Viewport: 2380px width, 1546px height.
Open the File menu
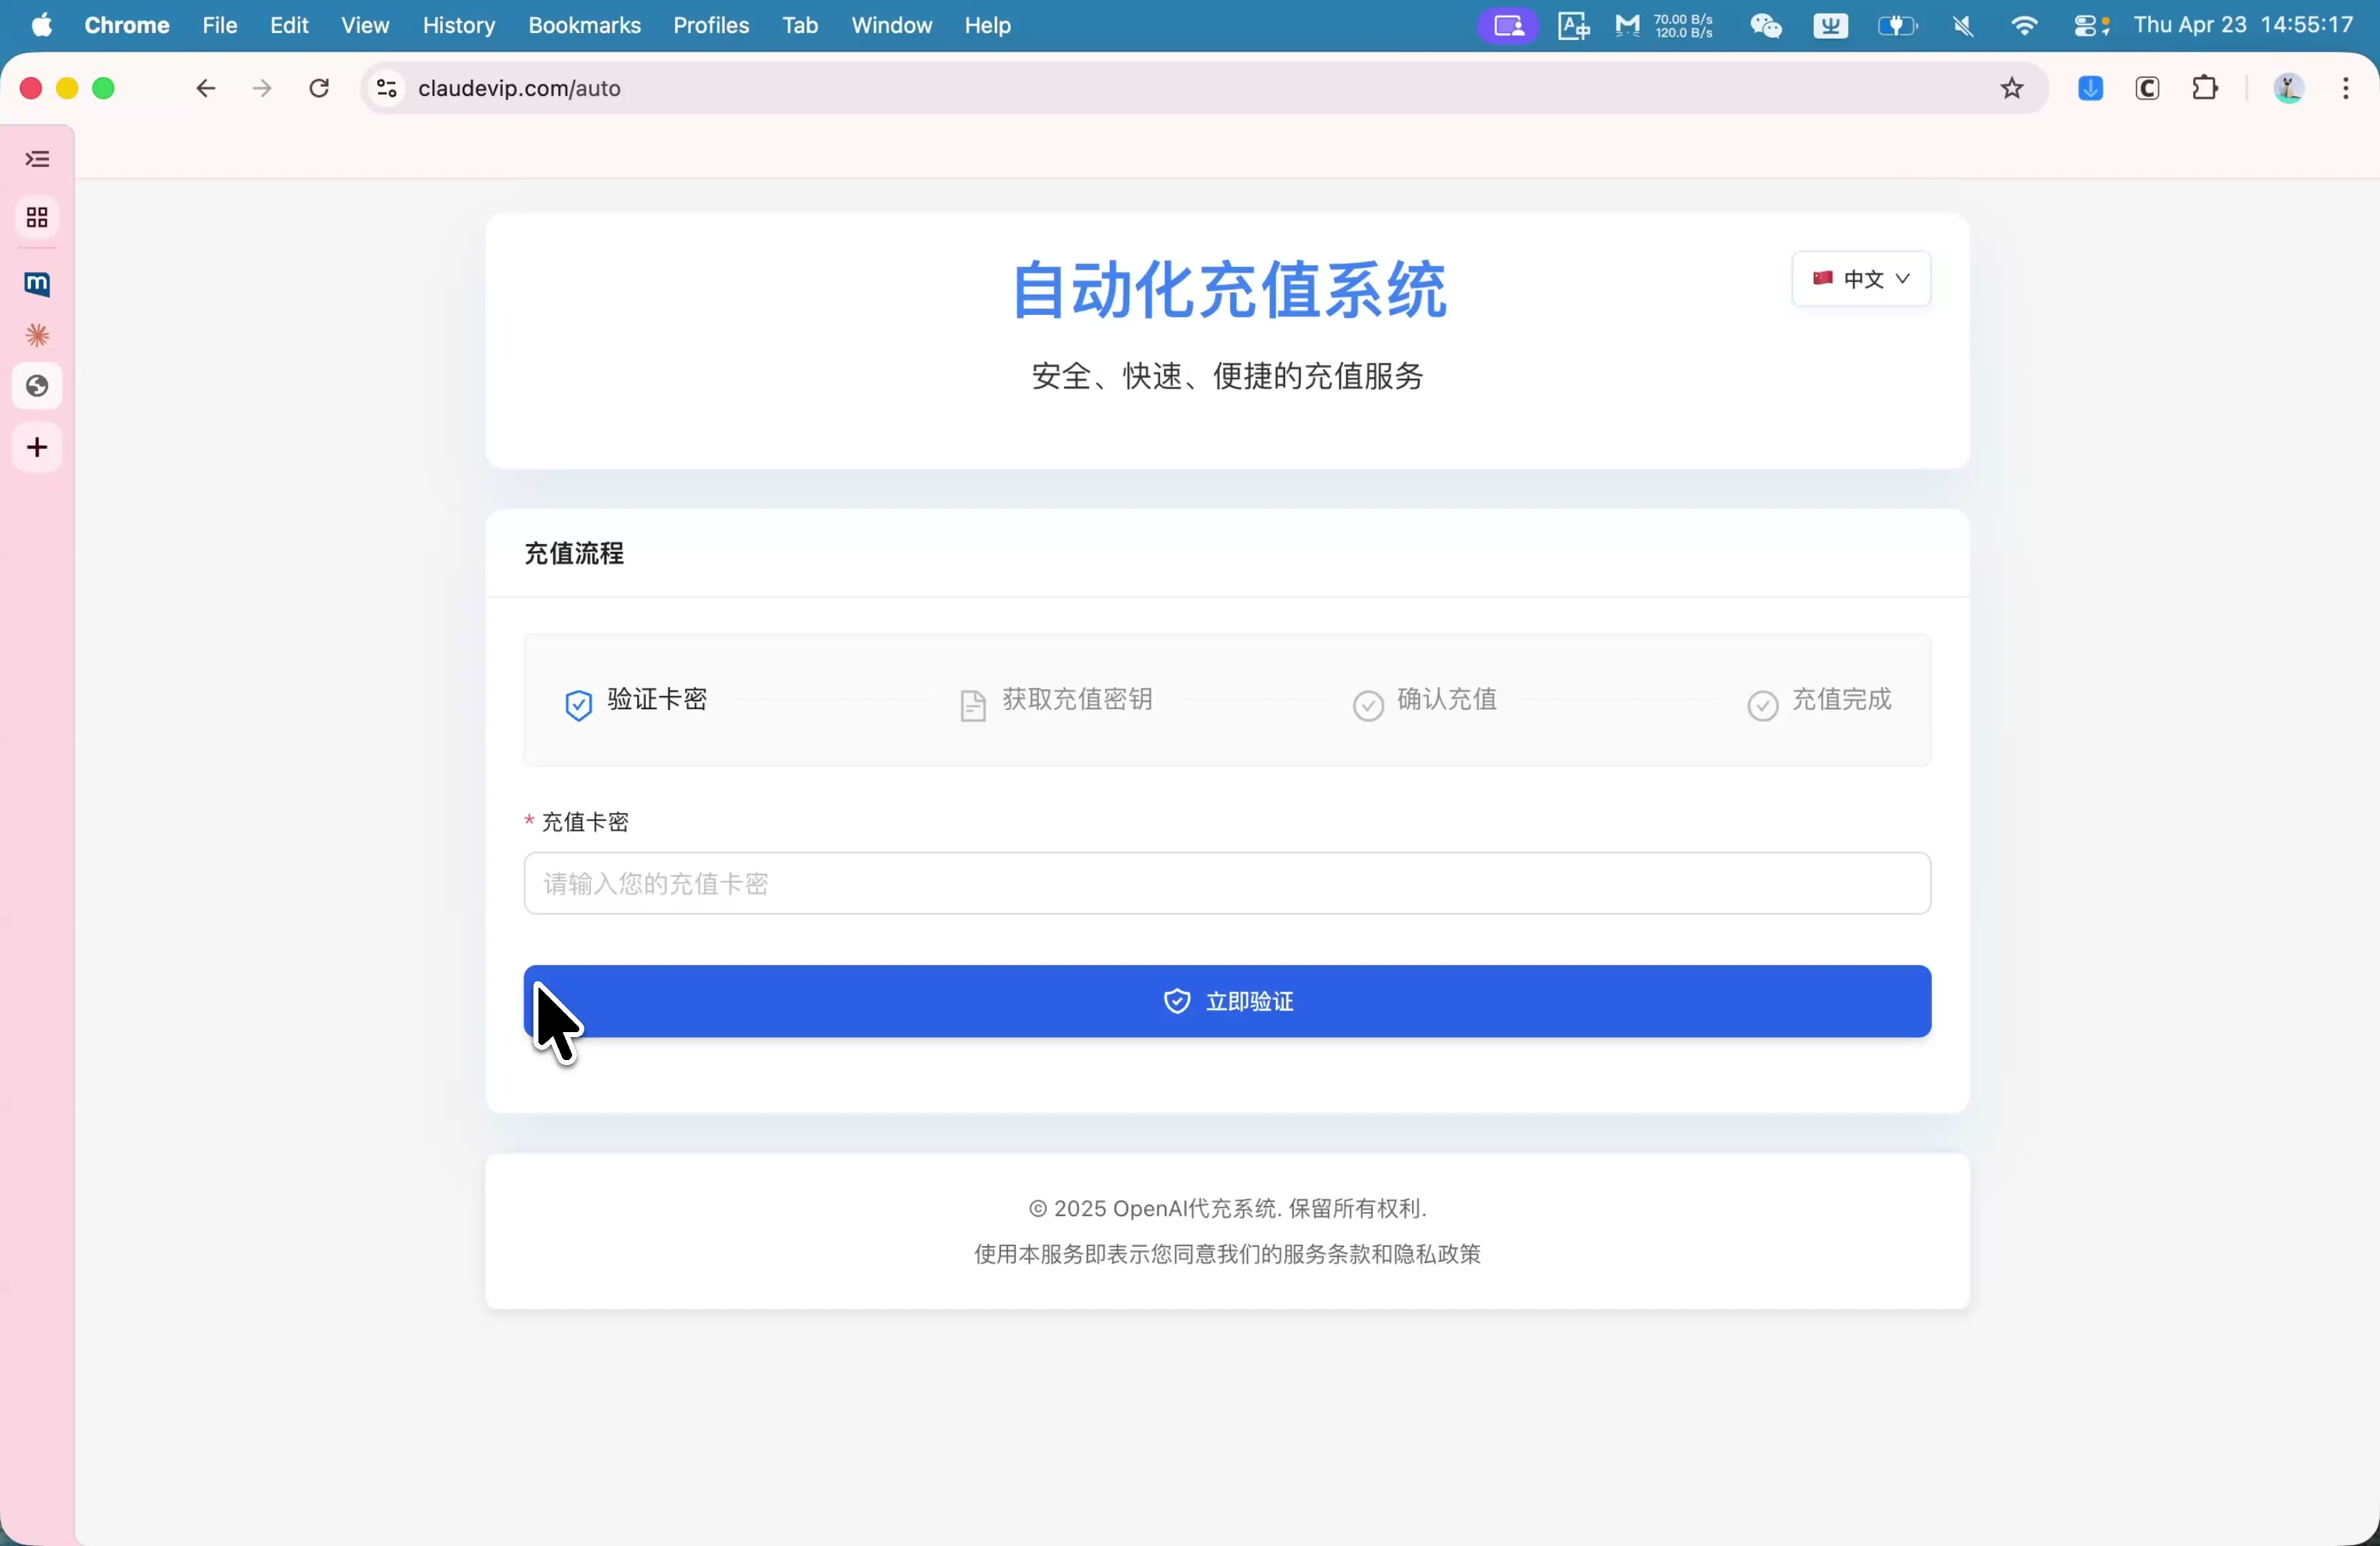pos(219,25)
